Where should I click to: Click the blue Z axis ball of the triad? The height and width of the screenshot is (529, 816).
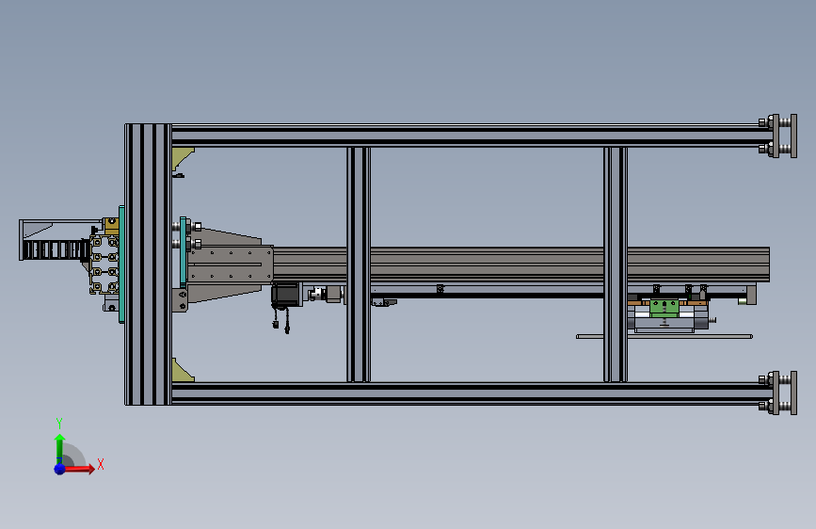(x=59, y=469)
